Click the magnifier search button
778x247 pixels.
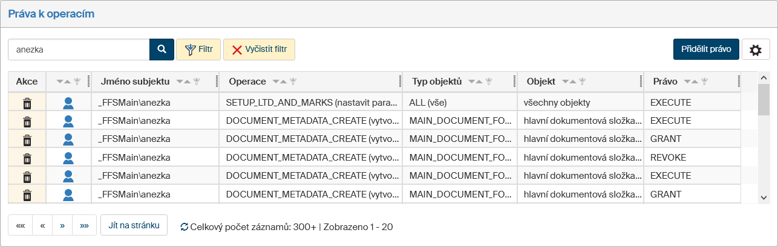point(162,50)
